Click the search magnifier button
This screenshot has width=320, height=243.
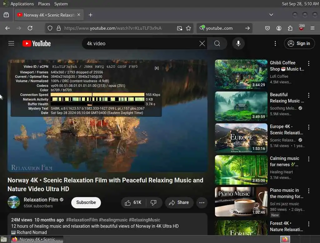217,43
